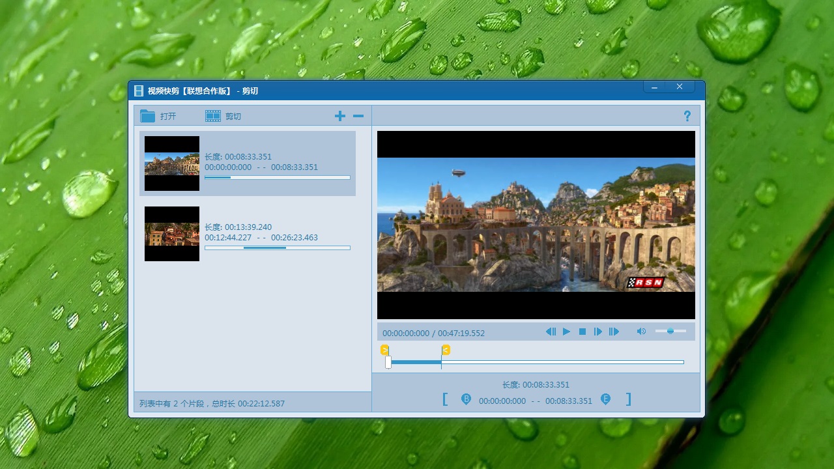The height and width of the screenshot is (469, 834).
Task: Click the white playhead handle on timeline
Action: point(388,362)
